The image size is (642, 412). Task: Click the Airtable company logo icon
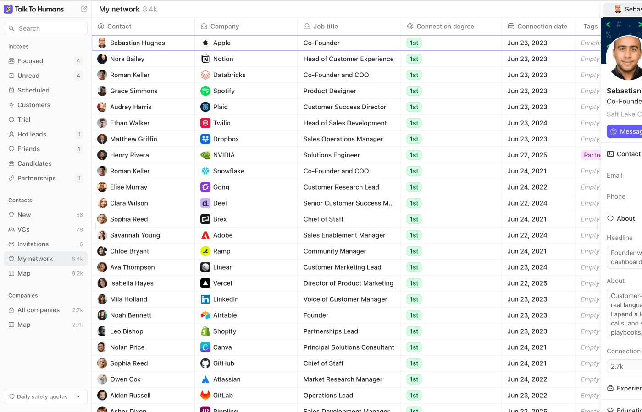click(205, 315)
